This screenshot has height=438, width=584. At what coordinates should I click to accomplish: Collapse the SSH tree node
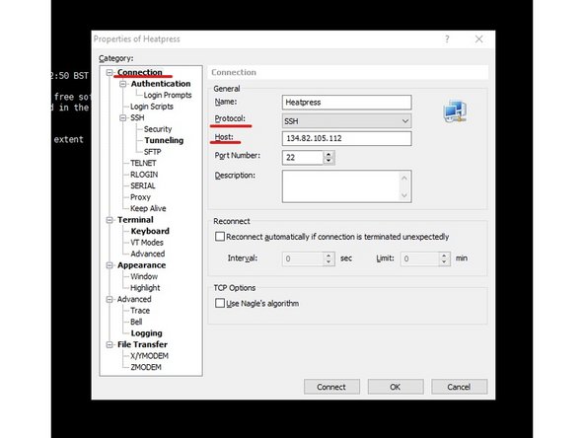[122, 117]
